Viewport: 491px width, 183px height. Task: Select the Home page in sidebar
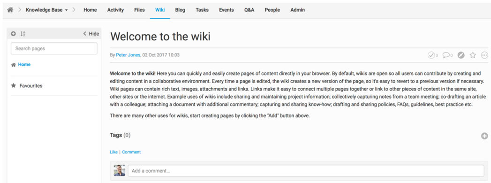(x=24, y=65)
